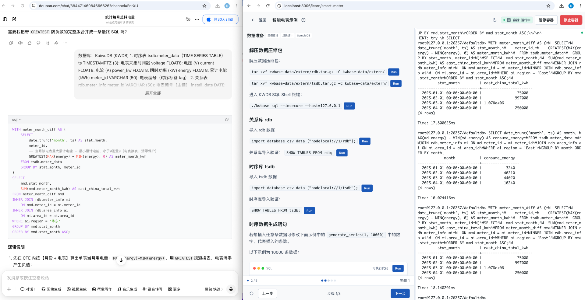Image resolution: width=585 pixels, height=300 pixels.
Task: Click the message input field
Action: coord(120,278)
